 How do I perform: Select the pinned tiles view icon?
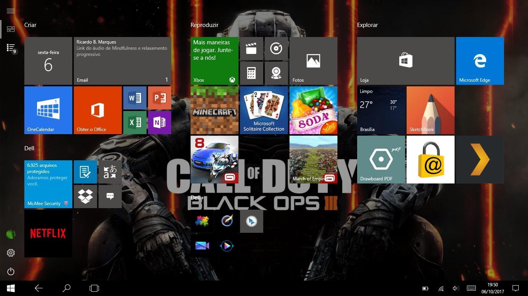tap(11, 29)
